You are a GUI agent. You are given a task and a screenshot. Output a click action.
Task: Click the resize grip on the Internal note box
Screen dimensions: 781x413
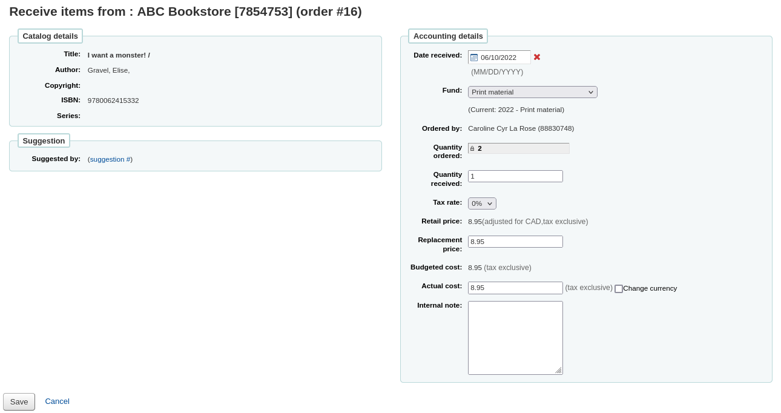pos(559,371)
